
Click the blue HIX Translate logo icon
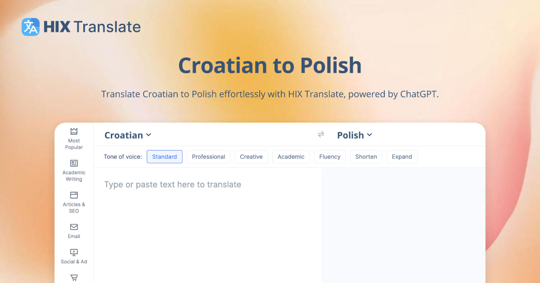point(30,27)
